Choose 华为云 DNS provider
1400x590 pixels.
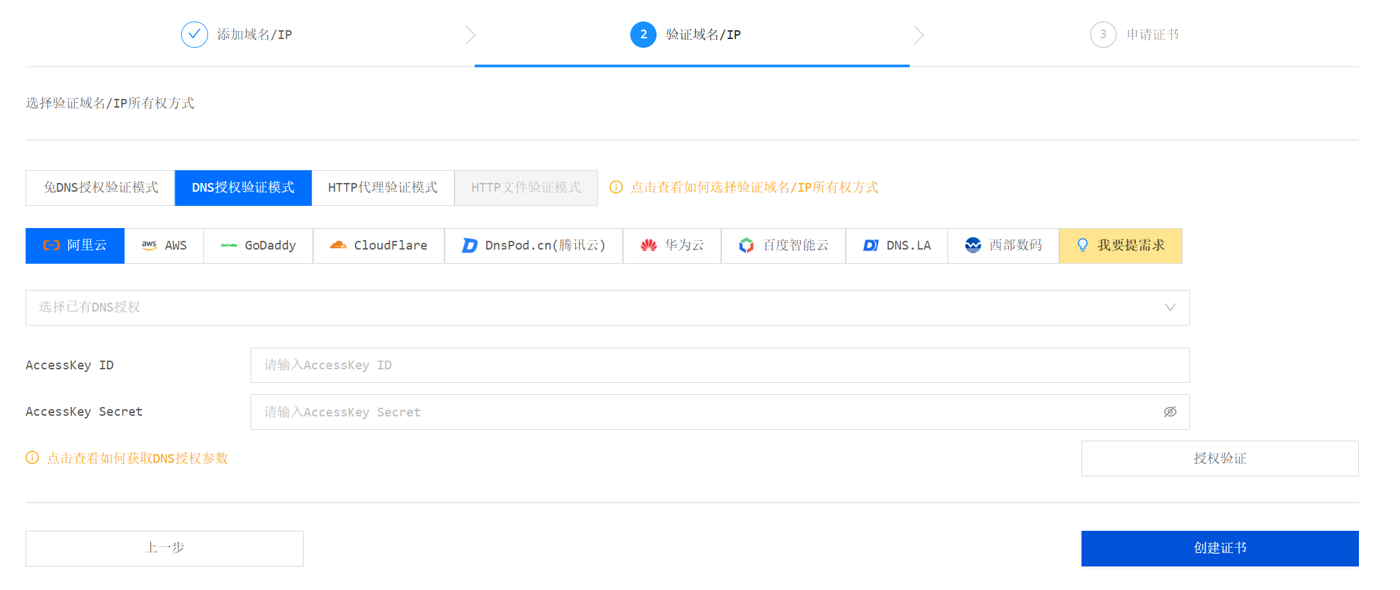tap(672, 246)
